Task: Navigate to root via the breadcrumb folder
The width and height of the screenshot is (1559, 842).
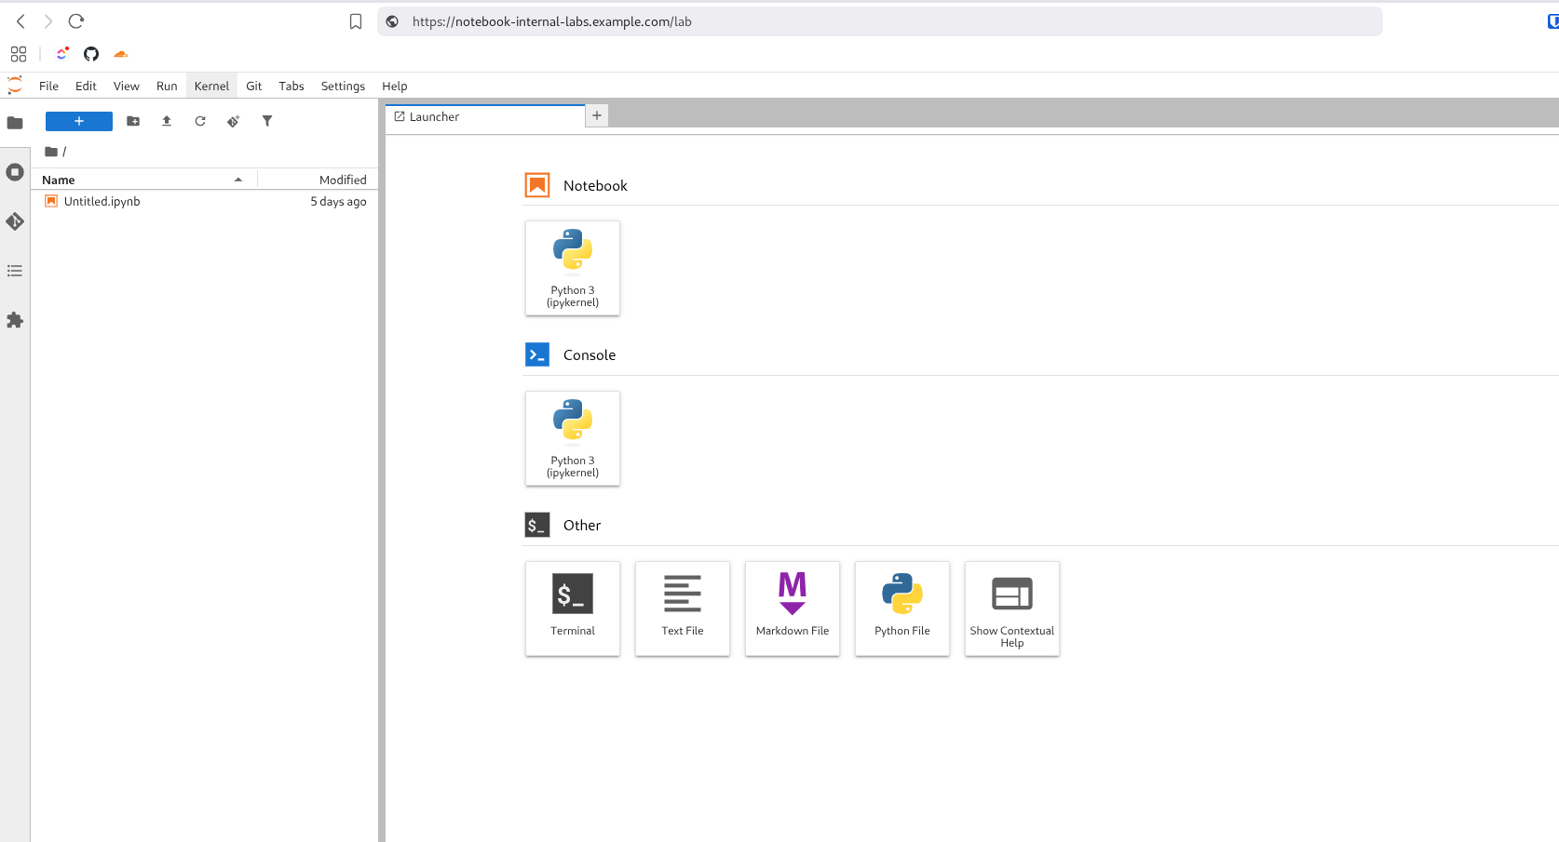Action: point(52,151)
